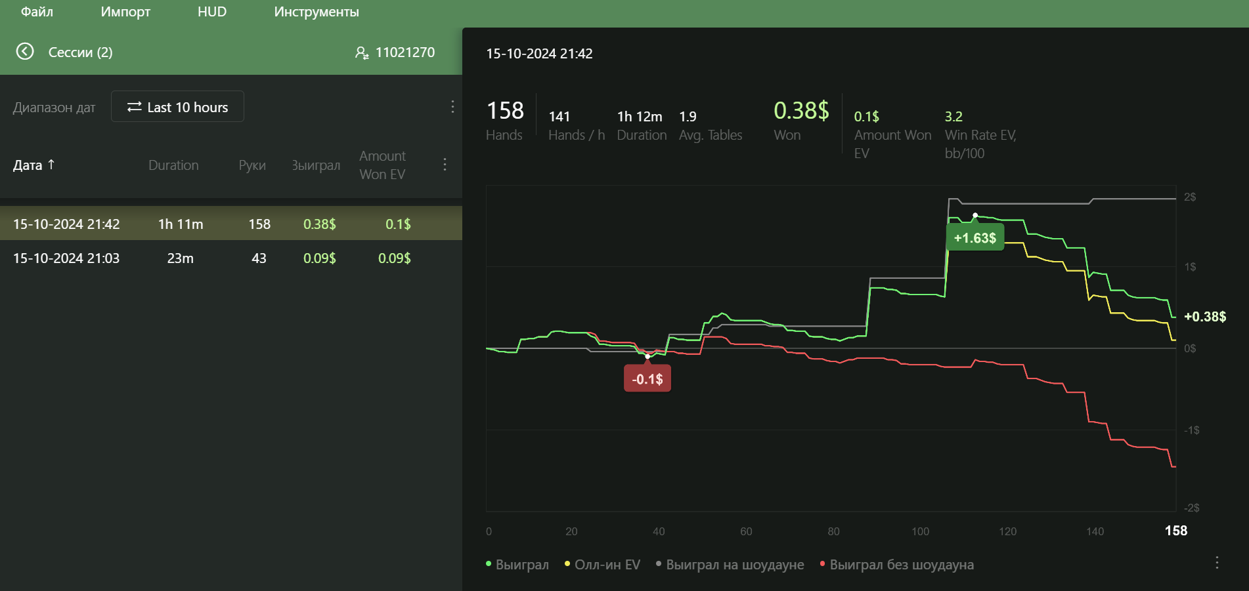Toggle the Выиграл legend series
The width and height of the screenshot is (1249, 591).
click(x=517, y=564)
